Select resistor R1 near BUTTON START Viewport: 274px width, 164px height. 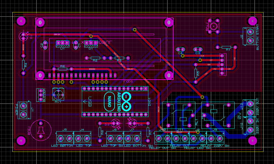pyautogui.click(x=226, y=47)
